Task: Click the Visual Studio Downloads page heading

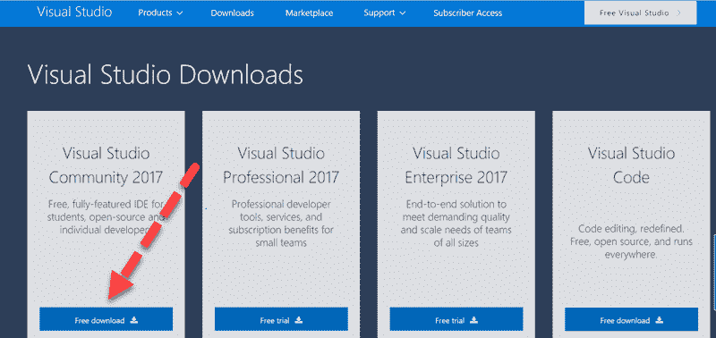Action: point(166,74)
